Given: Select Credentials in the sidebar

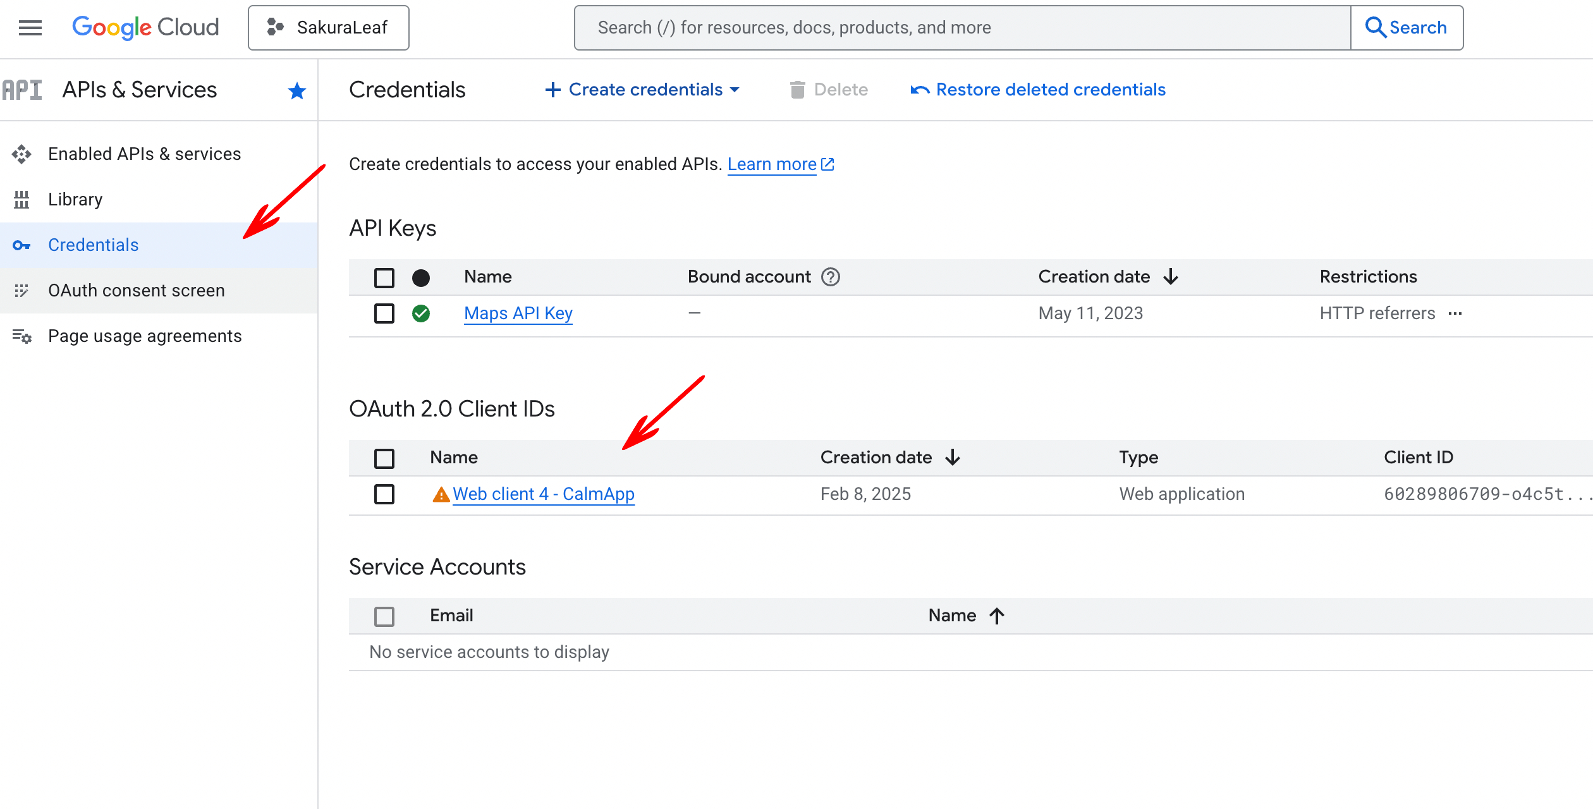Looking at the screenshot, I should click(159, 245).
